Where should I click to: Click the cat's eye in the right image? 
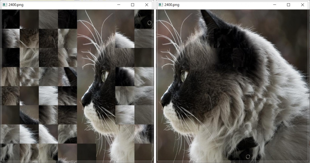(x=184, y=76)
